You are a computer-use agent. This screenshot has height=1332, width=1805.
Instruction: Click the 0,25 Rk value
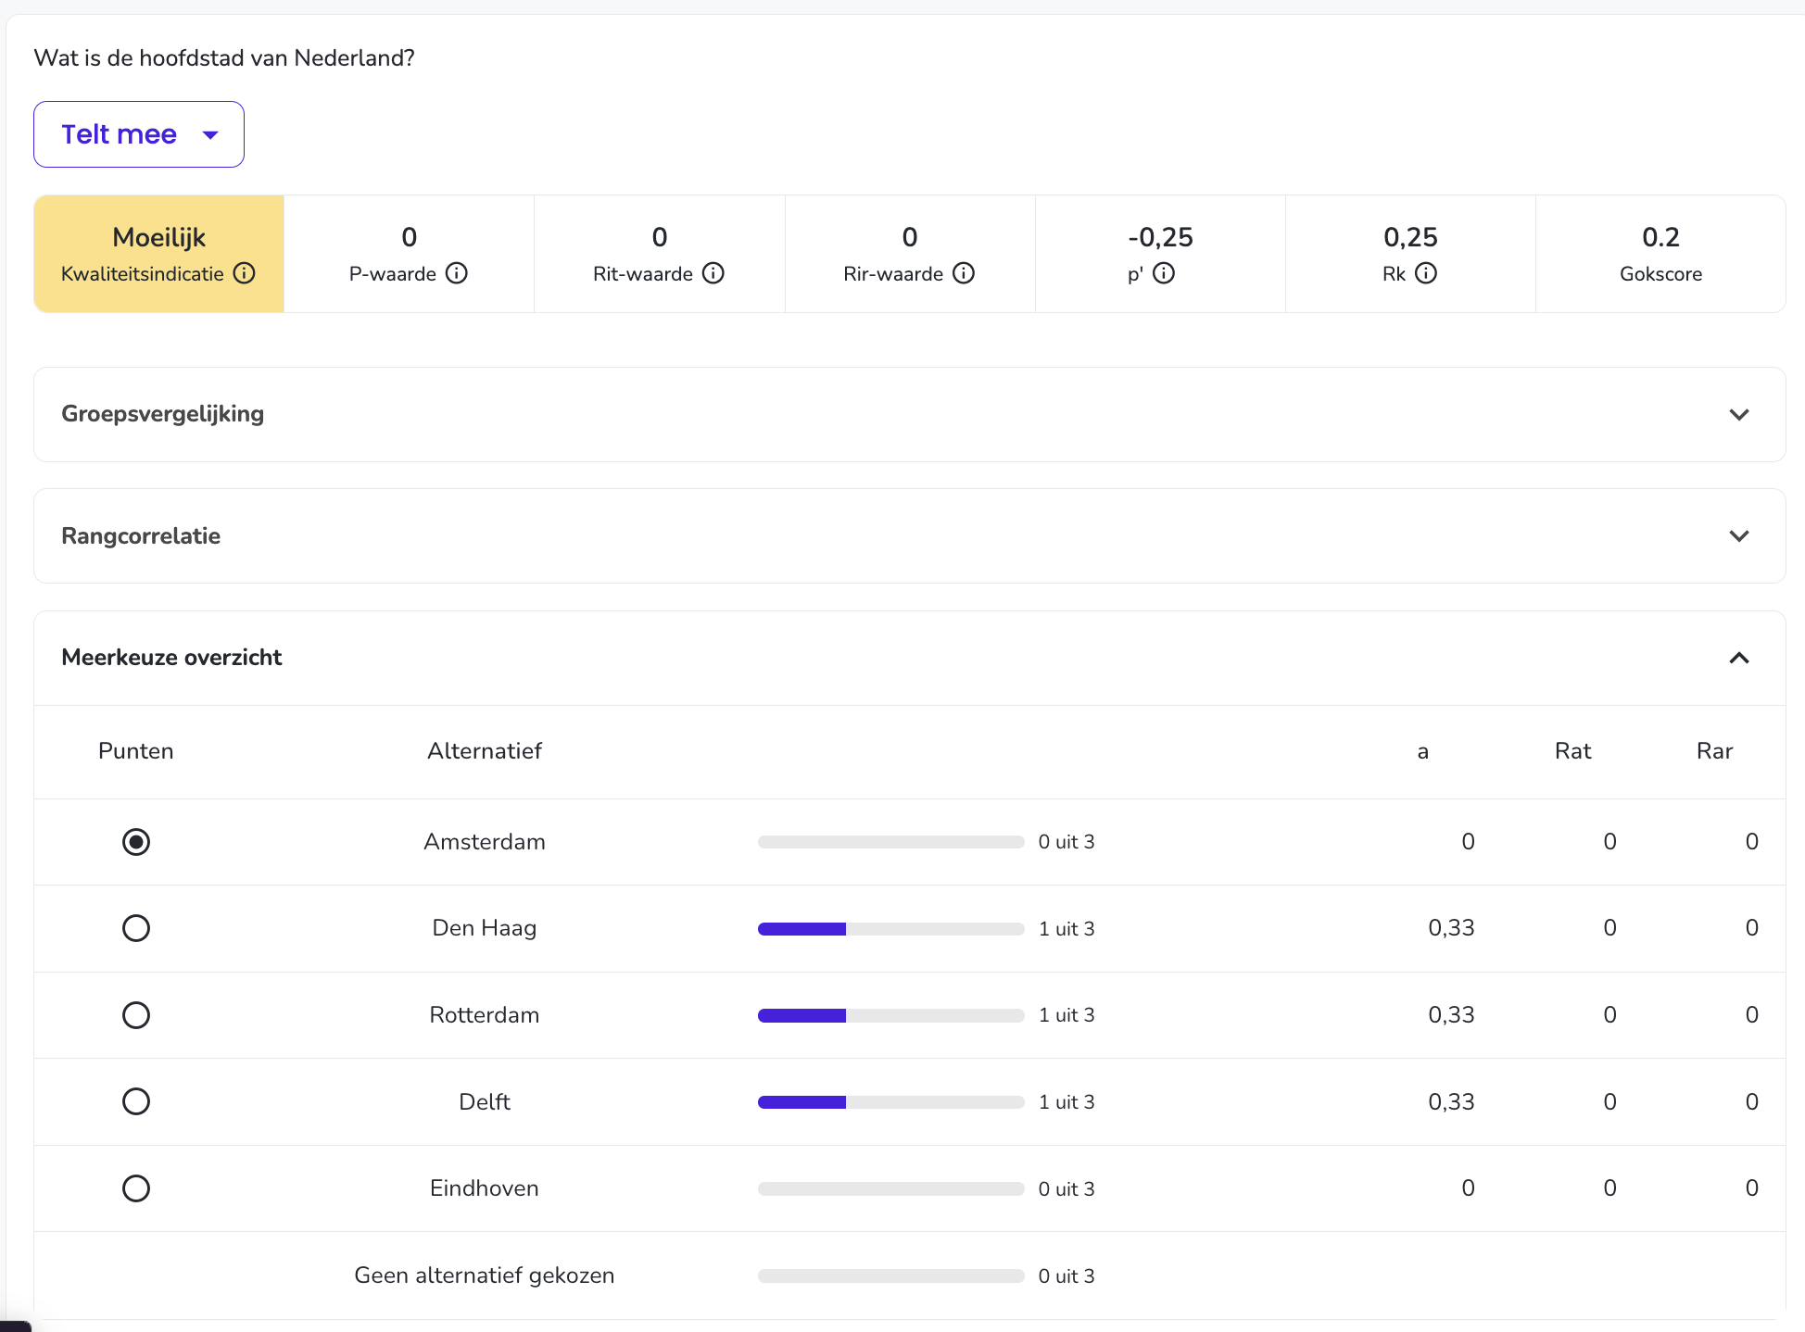(x=1410, y=238)
